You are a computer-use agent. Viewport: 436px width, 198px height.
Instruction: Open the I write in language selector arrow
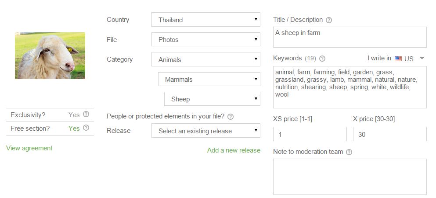coord(422,59)
